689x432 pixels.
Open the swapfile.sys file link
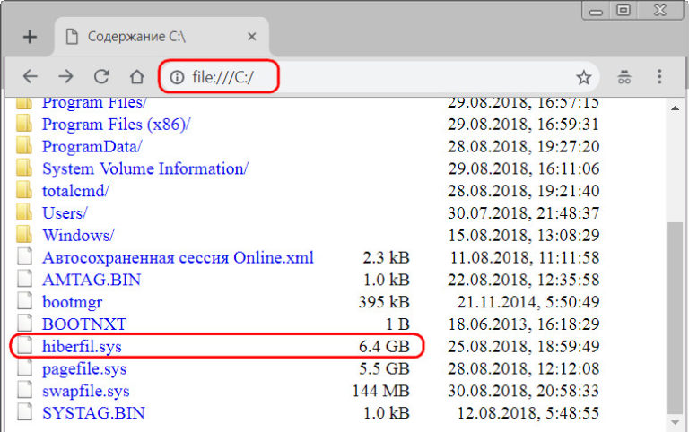pos(86,391)
